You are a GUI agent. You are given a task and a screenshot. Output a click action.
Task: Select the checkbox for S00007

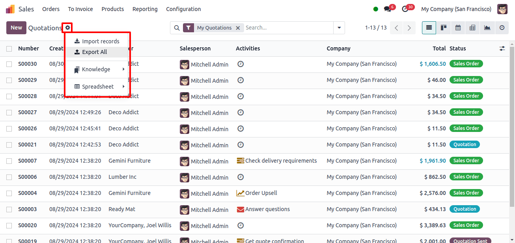tap(9, 161)
